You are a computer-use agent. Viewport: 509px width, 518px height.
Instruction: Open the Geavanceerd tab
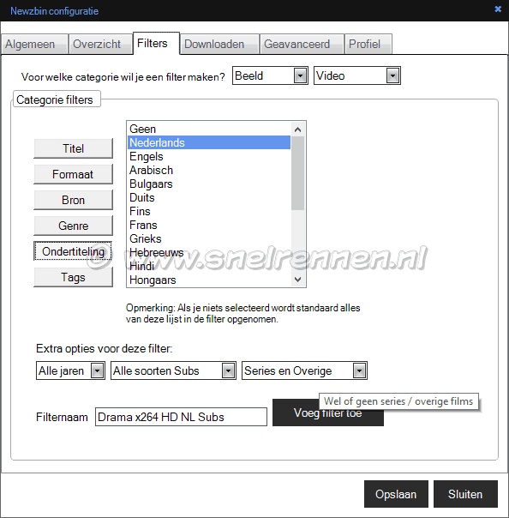(x=302, y=44)
